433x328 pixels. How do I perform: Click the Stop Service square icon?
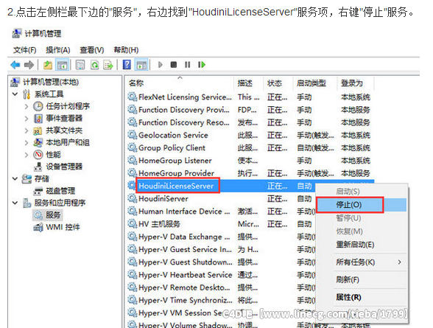[174, 65]
